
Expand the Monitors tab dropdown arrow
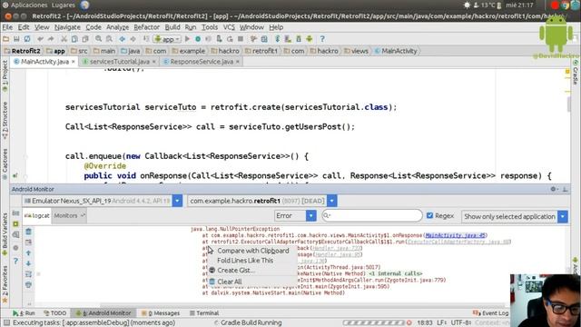[83, 215]
